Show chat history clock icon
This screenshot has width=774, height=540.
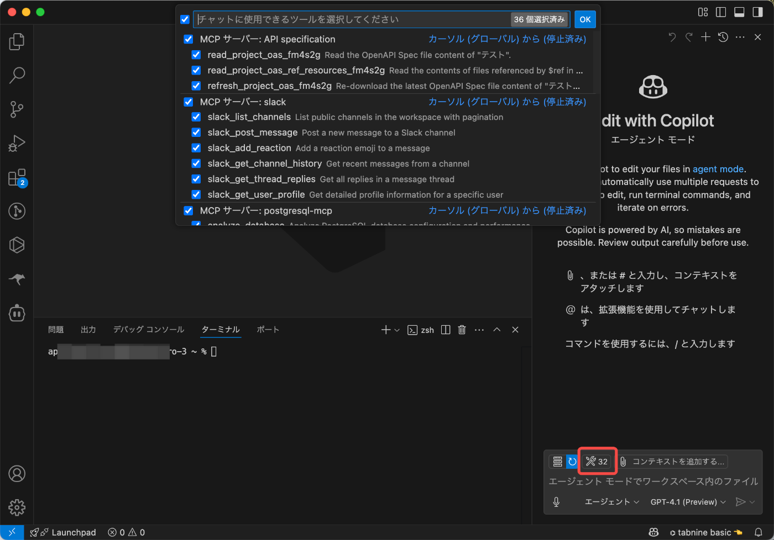click(x=723, y=37)
